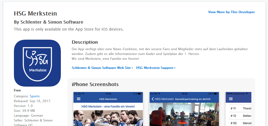Click player row # 12 Stefan
Image resolution: width=268 pixels, height=126 pixels.
(240, 116)
